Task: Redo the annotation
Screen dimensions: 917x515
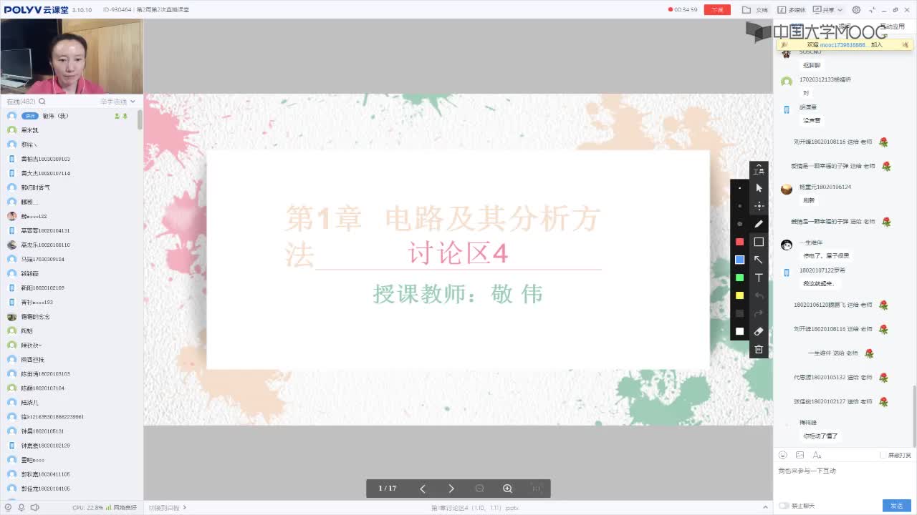Action: 759,313
